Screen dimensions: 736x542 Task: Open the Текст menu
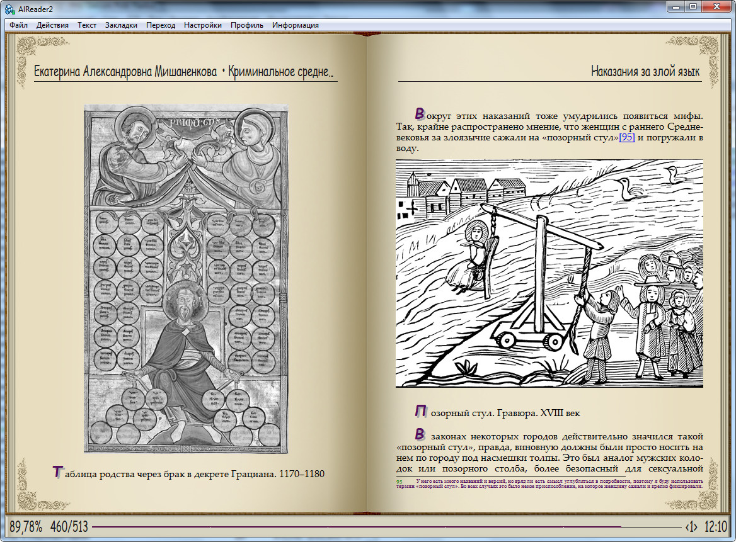click(87, 25)
